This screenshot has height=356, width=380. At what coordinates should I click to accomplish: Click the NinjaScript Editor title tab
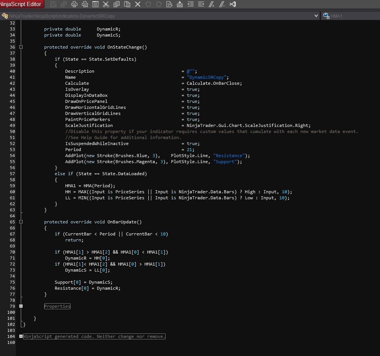coord(21,4)
